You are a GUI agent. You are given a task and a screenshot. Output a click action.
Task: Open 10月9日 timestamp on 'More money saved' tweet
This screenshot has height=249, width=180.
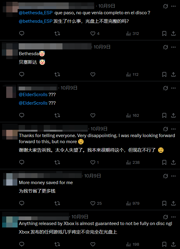point(92,176)
